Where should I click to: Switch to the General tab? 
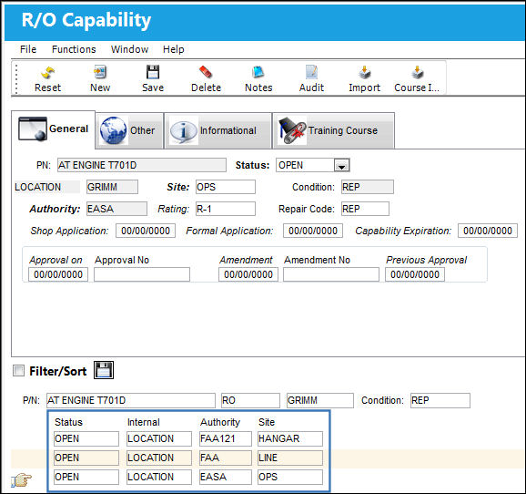click(54, 129)
